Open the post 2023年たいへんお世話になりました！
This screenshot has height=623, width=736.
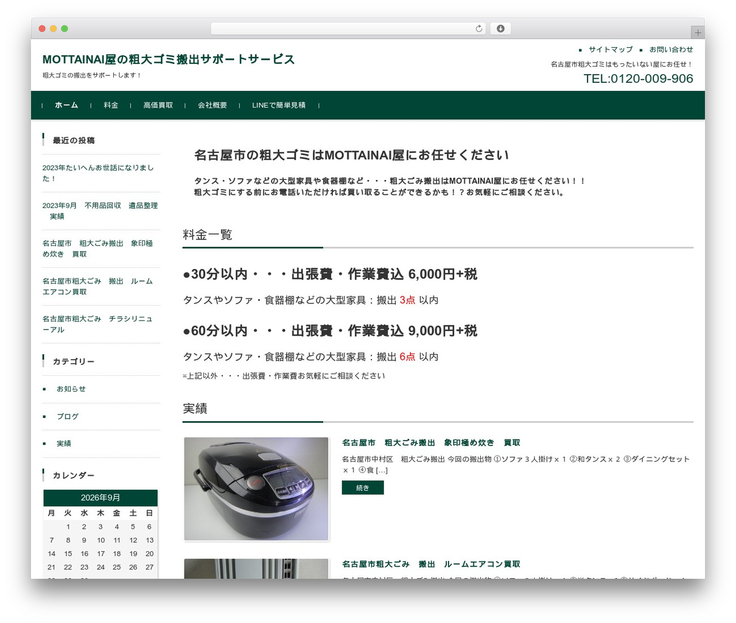tap(98, 173)
